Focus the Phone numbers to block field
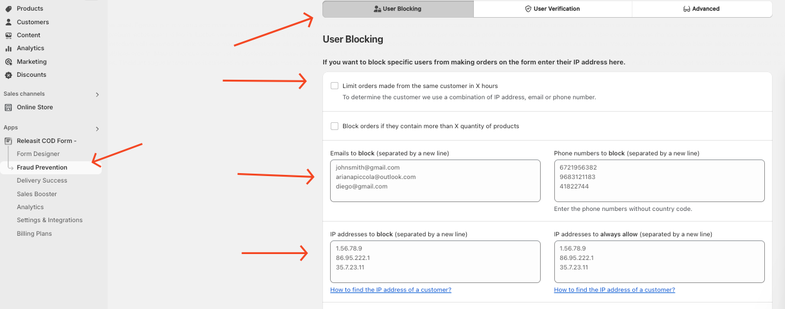Image resolution: width=785 pixels, height=309 pixels. click(x=659, y=181)
